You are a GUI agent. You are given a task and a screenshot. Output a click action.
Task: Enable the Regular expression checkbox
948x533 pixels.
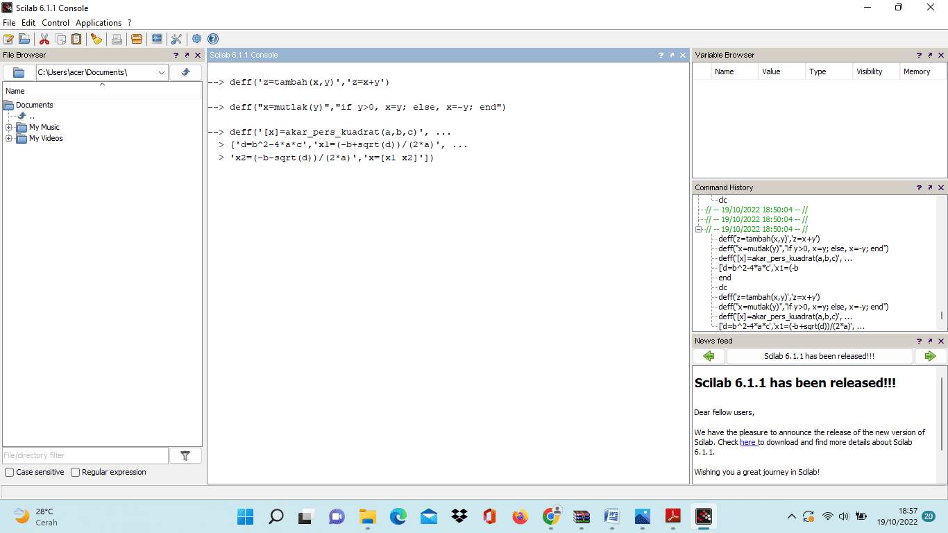(x=75, y=472)
